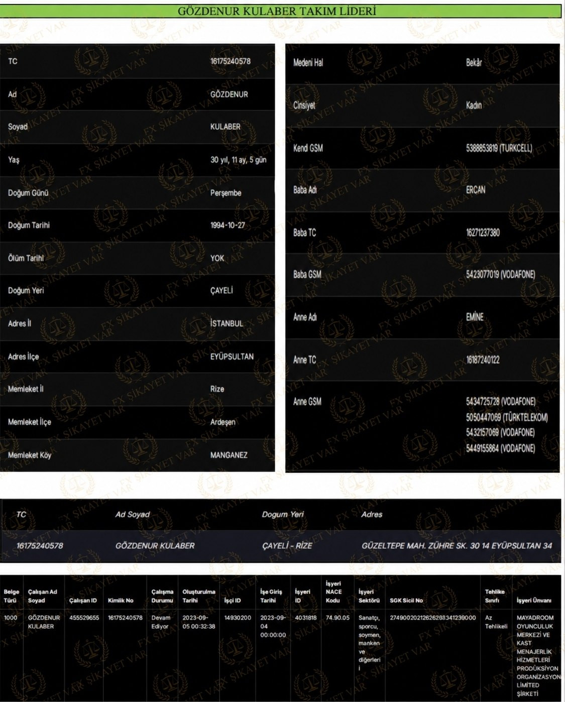Viewport: 565px width, 702px height.
Task: Click the "Anne Adı" label
Action: [x=305, y=317]
